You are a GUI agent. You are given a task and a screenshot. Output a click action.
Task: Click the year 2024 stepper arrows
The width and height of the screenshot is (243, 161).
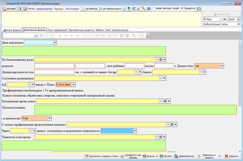click(239, 19)
